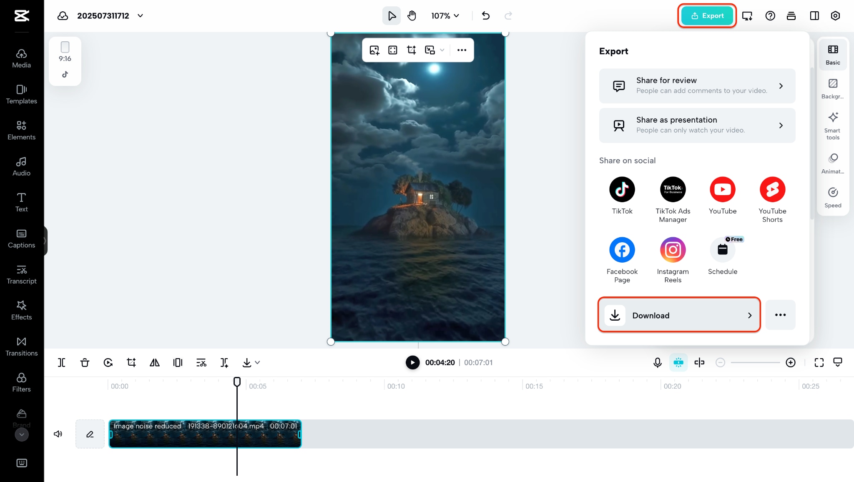Open the 107% zoom level dropdown
Screen dimensions: 854x482
[x=445, y=16]
